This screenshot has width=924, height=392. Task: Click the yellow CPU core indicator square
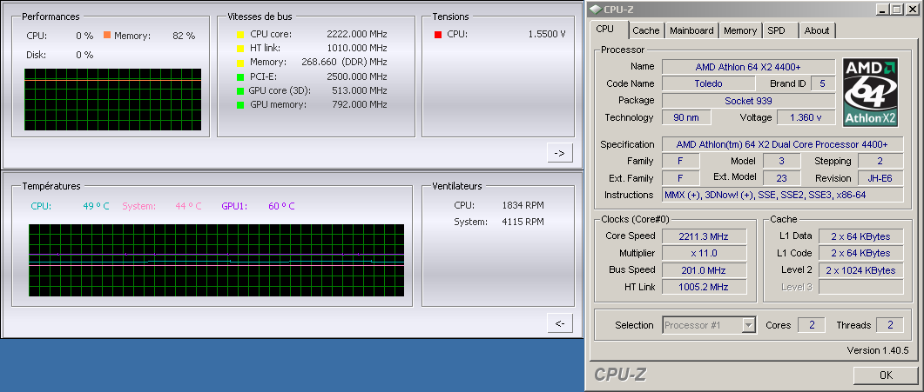tap(239, 35)
